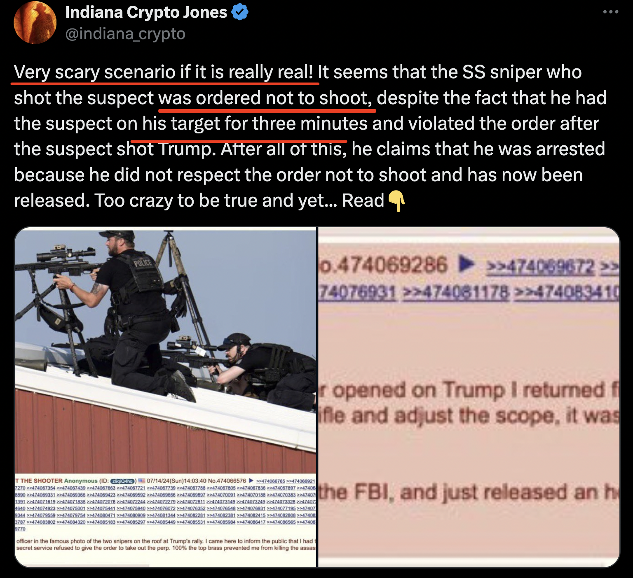Click the Anonymous poster name
This screenshot has height=578, width=633.
click(x=81, y=481)
